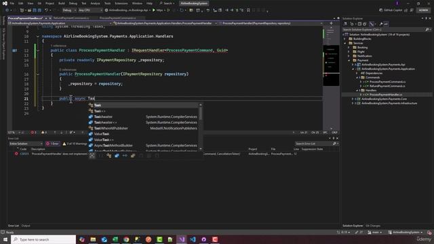Click the Undo icon in main toolbar

[46, 10]
